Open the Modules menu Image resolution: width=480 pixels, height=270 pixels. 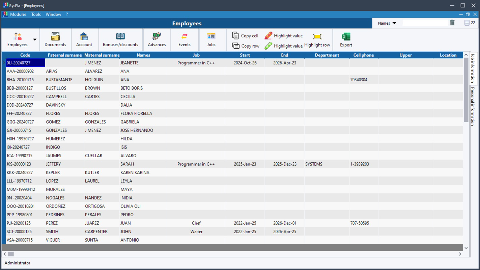tap(18, 14)
